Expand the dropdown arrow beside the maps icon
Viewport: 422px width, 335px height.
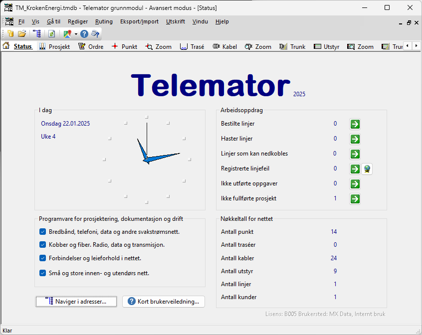click(x=76, y=34)
